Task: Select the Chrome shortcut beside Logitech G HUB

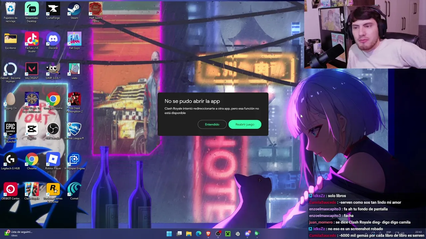Action: 32,162
